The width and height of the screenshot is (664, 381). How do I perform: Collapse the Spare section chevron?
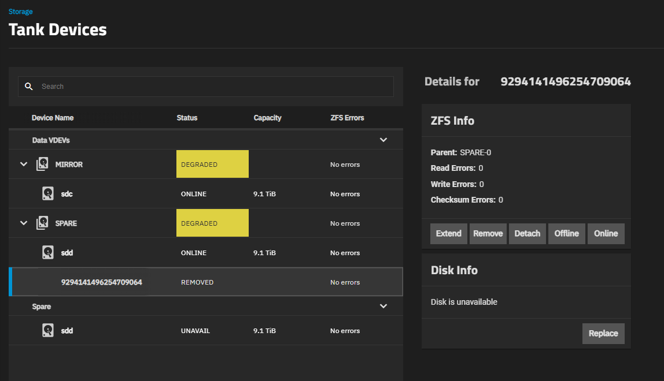(383, 307)
